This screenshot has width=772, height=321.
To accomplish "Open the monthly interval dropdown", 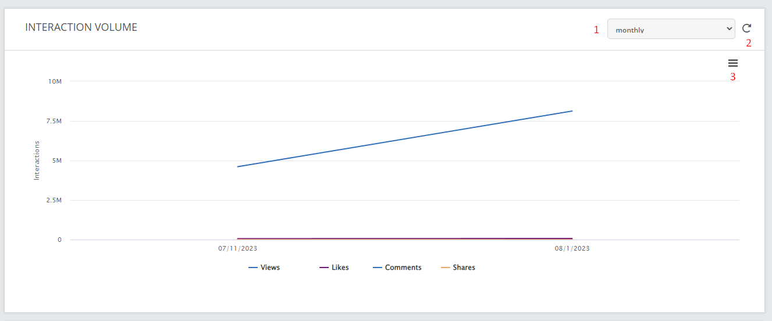I will click(x=671, y=29).
